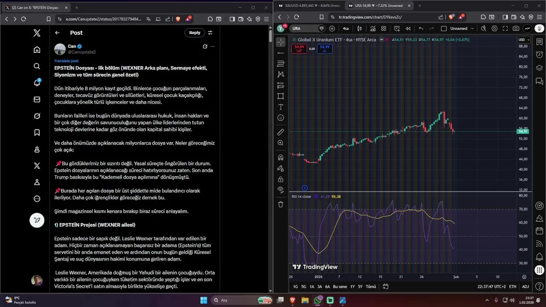Select the ruler measure tool

tap(281, 132)
